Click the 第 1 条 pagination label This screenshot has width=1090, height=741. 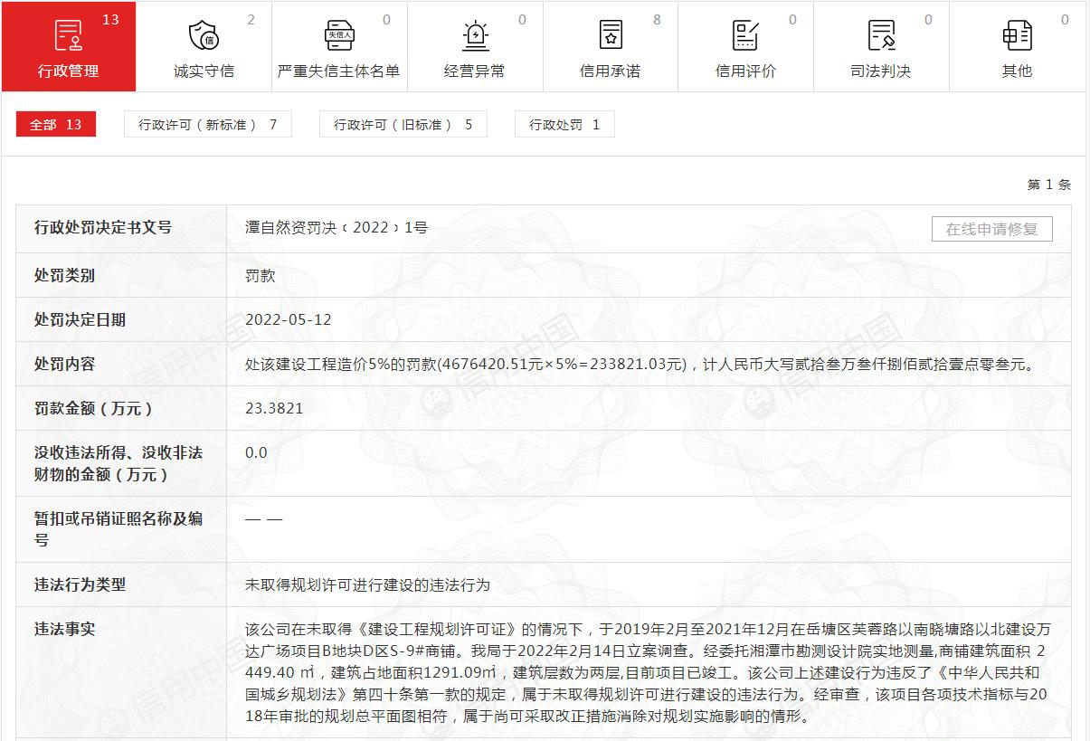point(1047,184)
